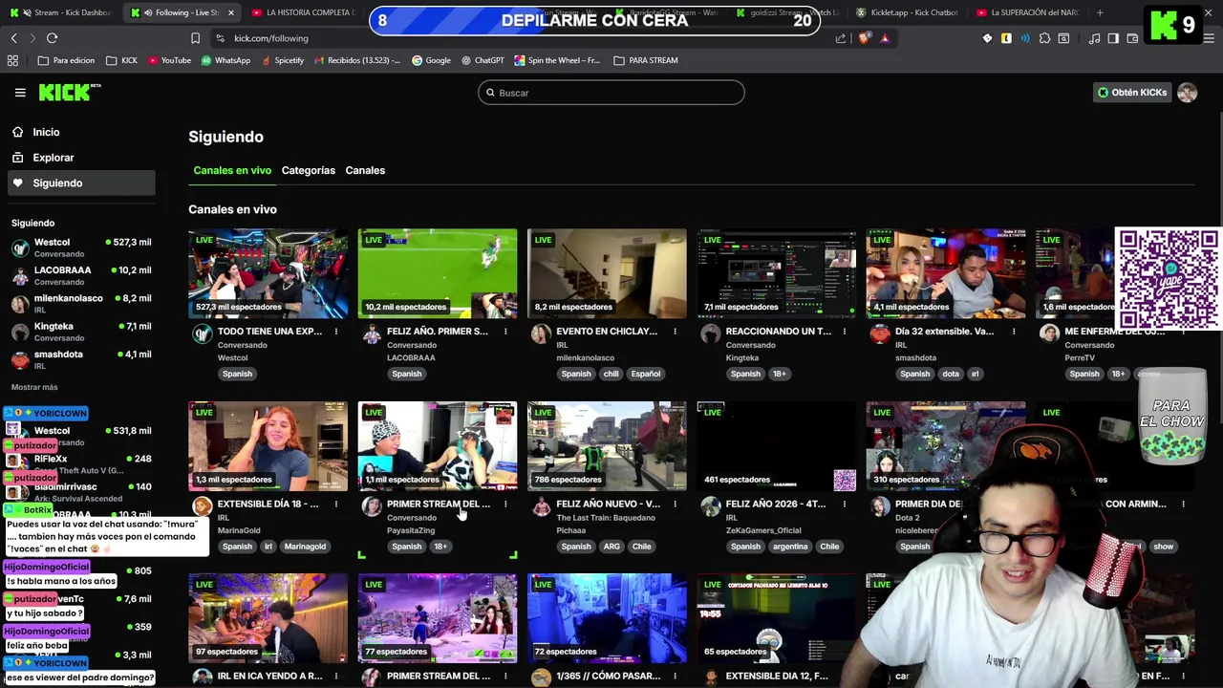Open three-dot menu for Día 32 extensible stream
The image size is (1223, 688).
tap(1014, 332)
